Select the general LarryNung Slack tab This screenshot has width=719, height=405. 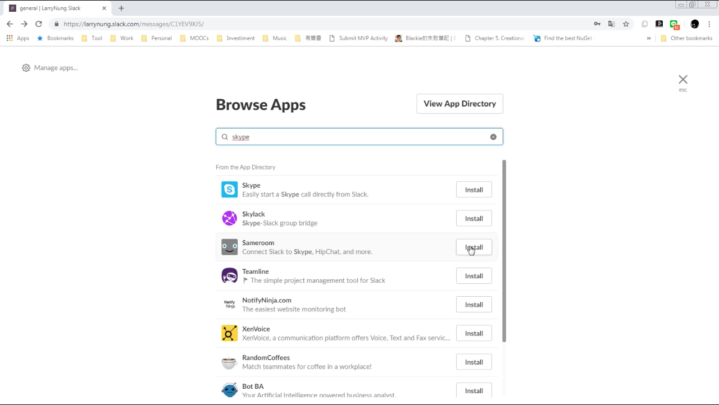click(56, 8)
